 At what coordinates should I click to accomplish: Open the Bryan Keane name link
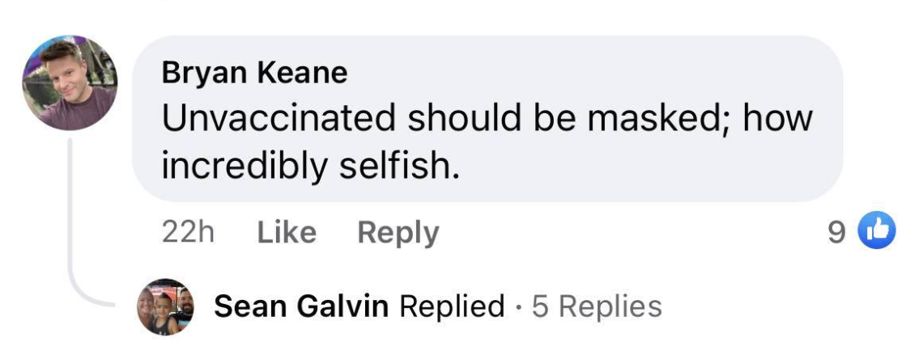(254, 73)
